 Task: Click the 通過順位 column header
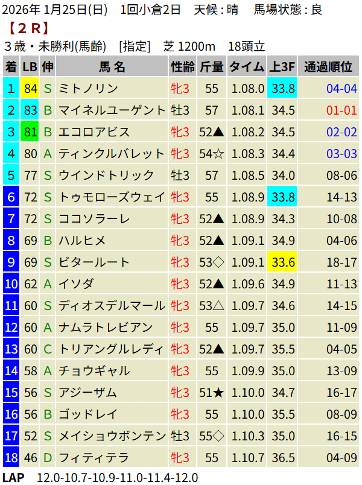pos(328,67)
